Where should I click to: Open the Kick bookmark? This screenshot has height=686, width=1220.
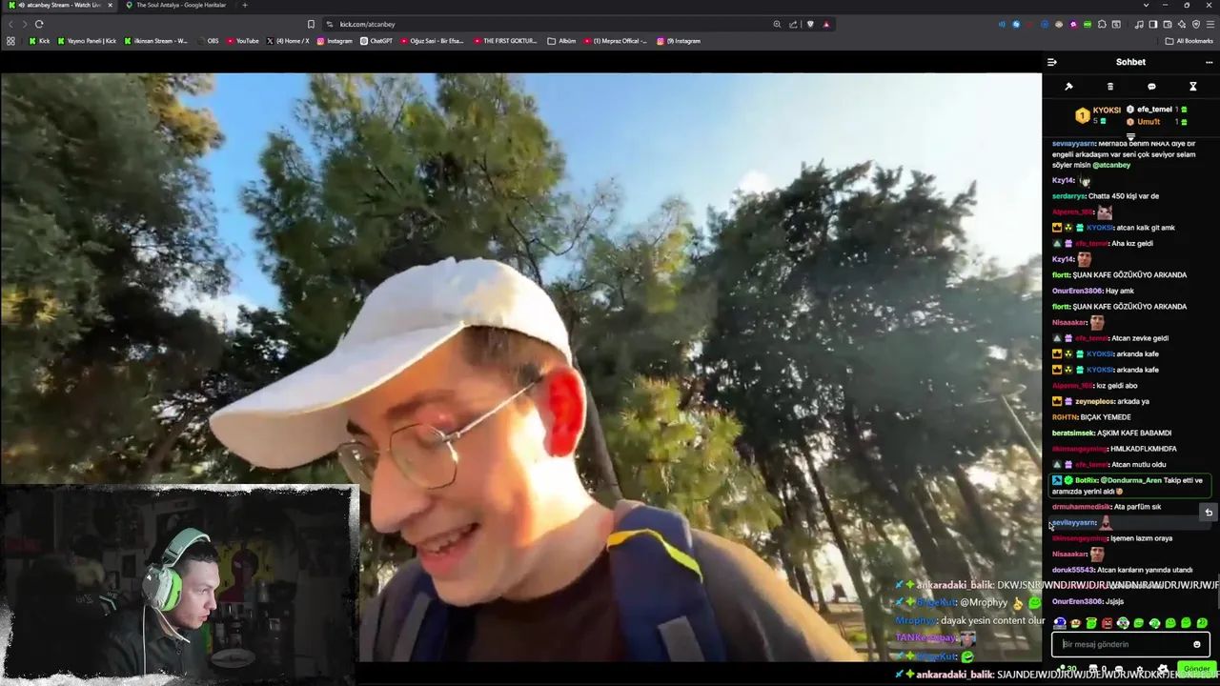point(39,41)
